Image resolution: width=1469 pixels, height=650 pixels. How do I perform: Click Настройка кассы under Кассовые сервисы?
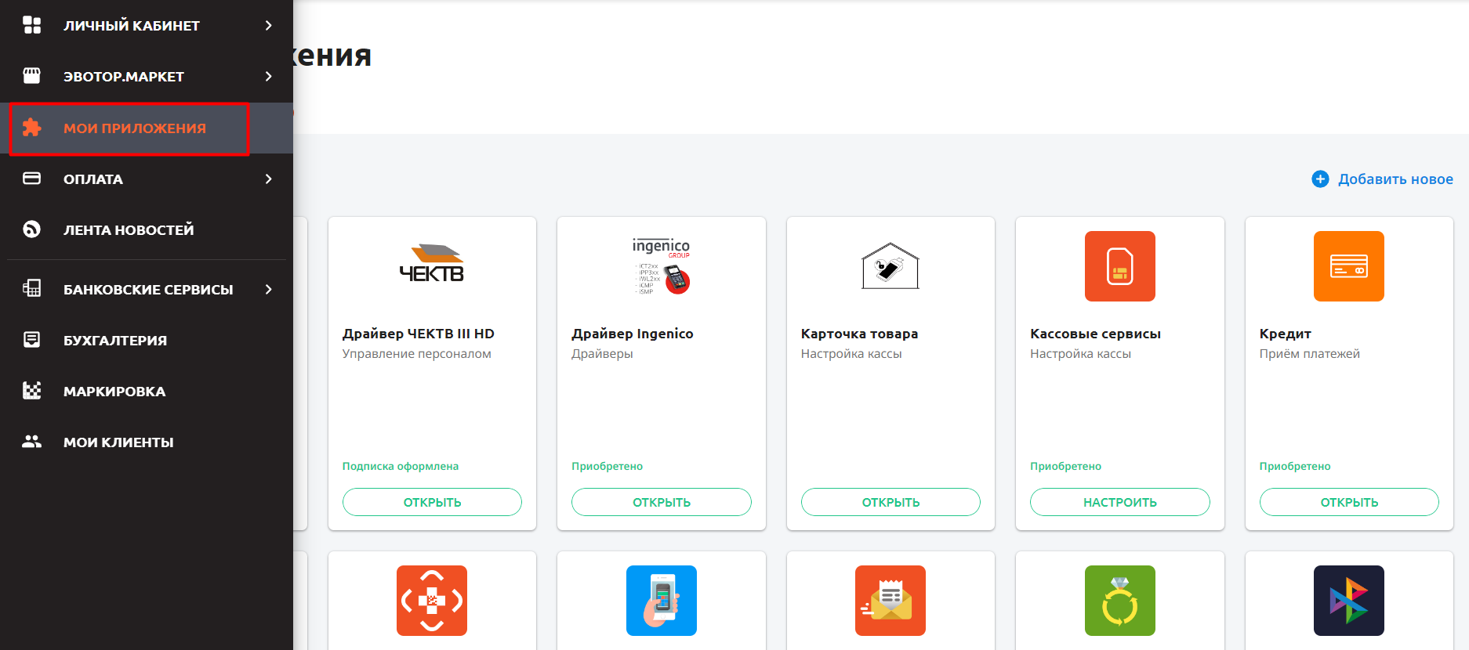pyautogui.click(x=1080, y=354)
